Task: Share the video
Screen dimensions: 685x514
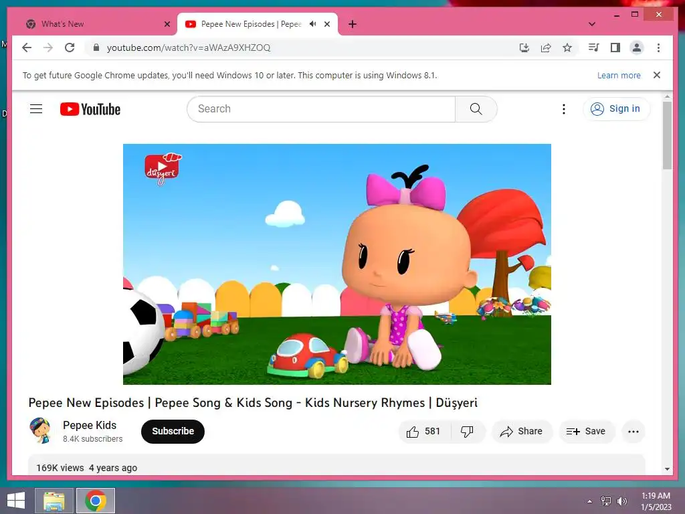Action: pyautogui.click(x=521, y=432)
